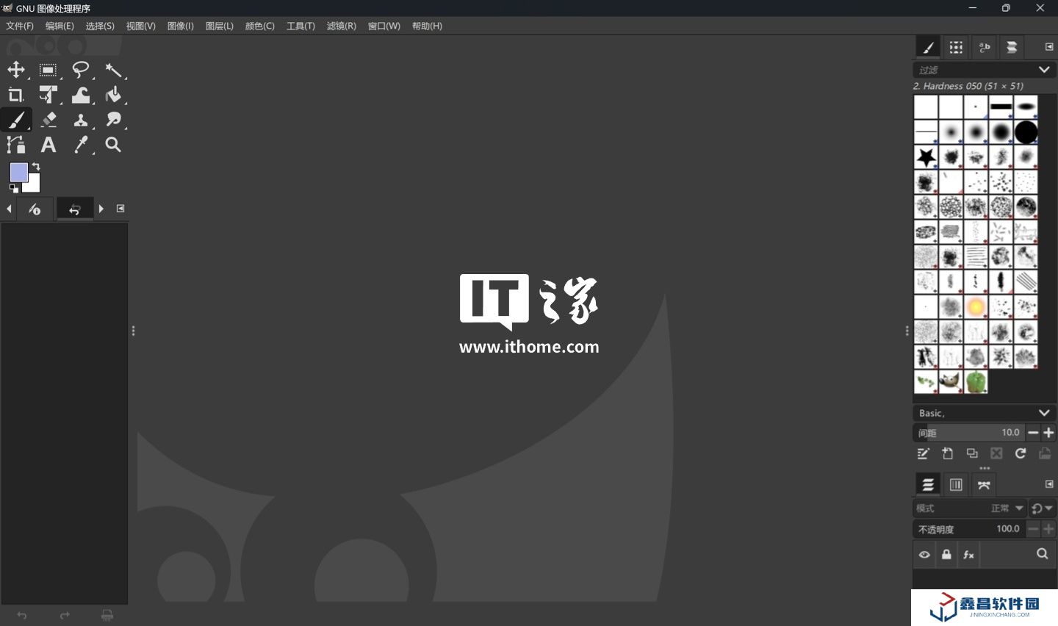Open the Basic brush tag dropdown
The height and width of the screenshot is (626, 1058).
(1044, 413)
